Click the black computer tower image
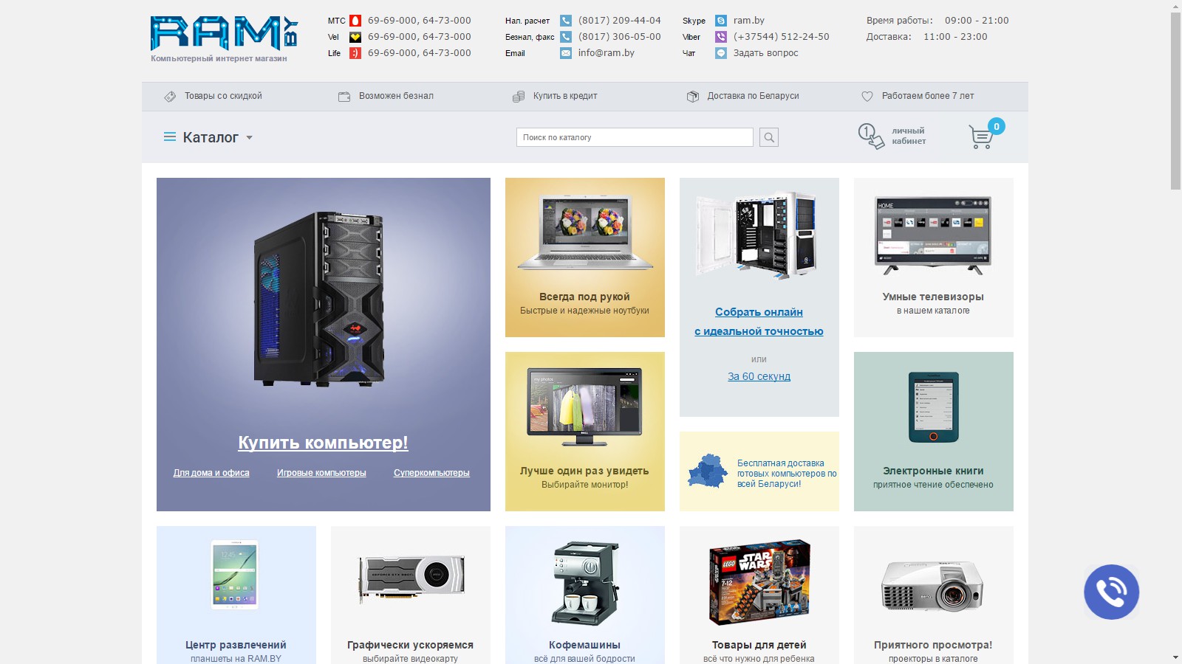The width and height of the screenshot is (1182, 664). 319,300
